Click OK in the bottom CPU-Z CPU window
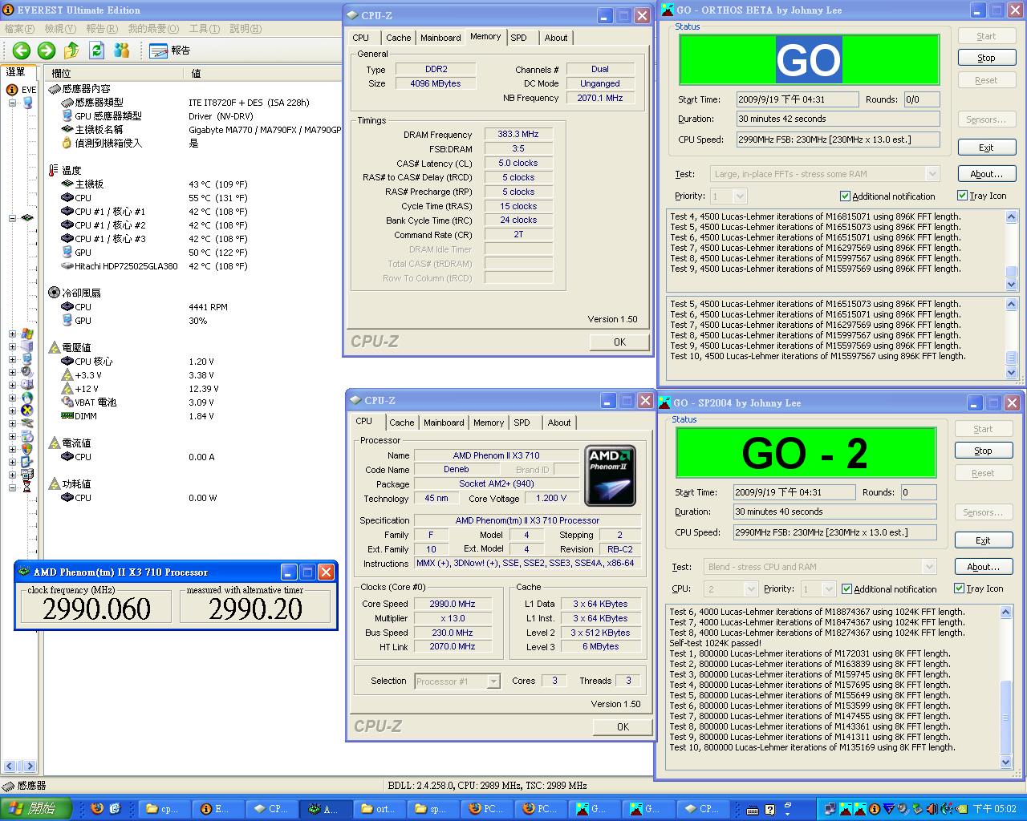Viewport: 1027px width, 821px height. pos(623,726)
